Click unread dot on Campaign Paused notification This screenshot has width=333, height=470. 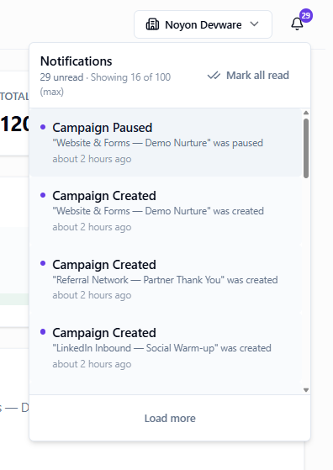click(43, 127)
